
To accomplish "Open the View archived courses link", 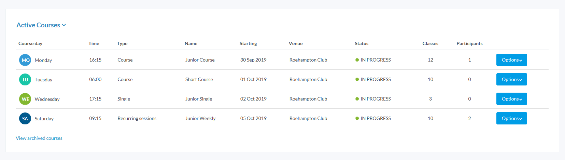I will 39,138.
